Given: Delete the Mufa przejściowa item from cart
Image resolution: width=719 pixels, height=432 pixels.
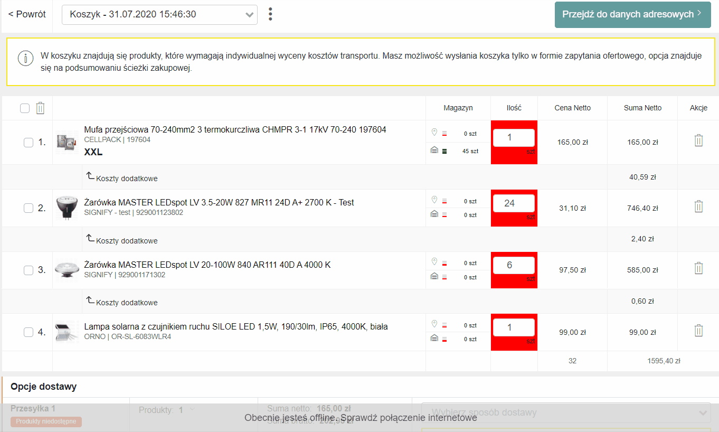Looking at the screenshot, I should point(698,140).
